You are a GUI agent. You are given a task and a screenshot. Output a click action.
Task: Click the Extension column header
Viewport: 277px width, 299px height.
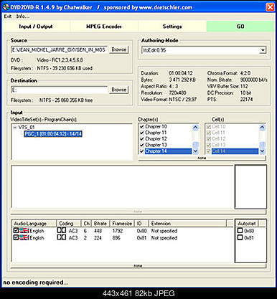pyautogui.click(x=187, y=224)
